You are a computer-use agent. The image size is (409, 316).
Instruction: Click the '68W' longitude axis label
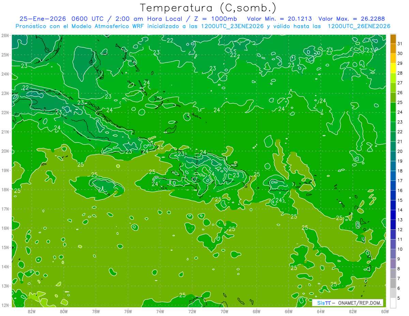pyautogui.click(x=257, y=311)
